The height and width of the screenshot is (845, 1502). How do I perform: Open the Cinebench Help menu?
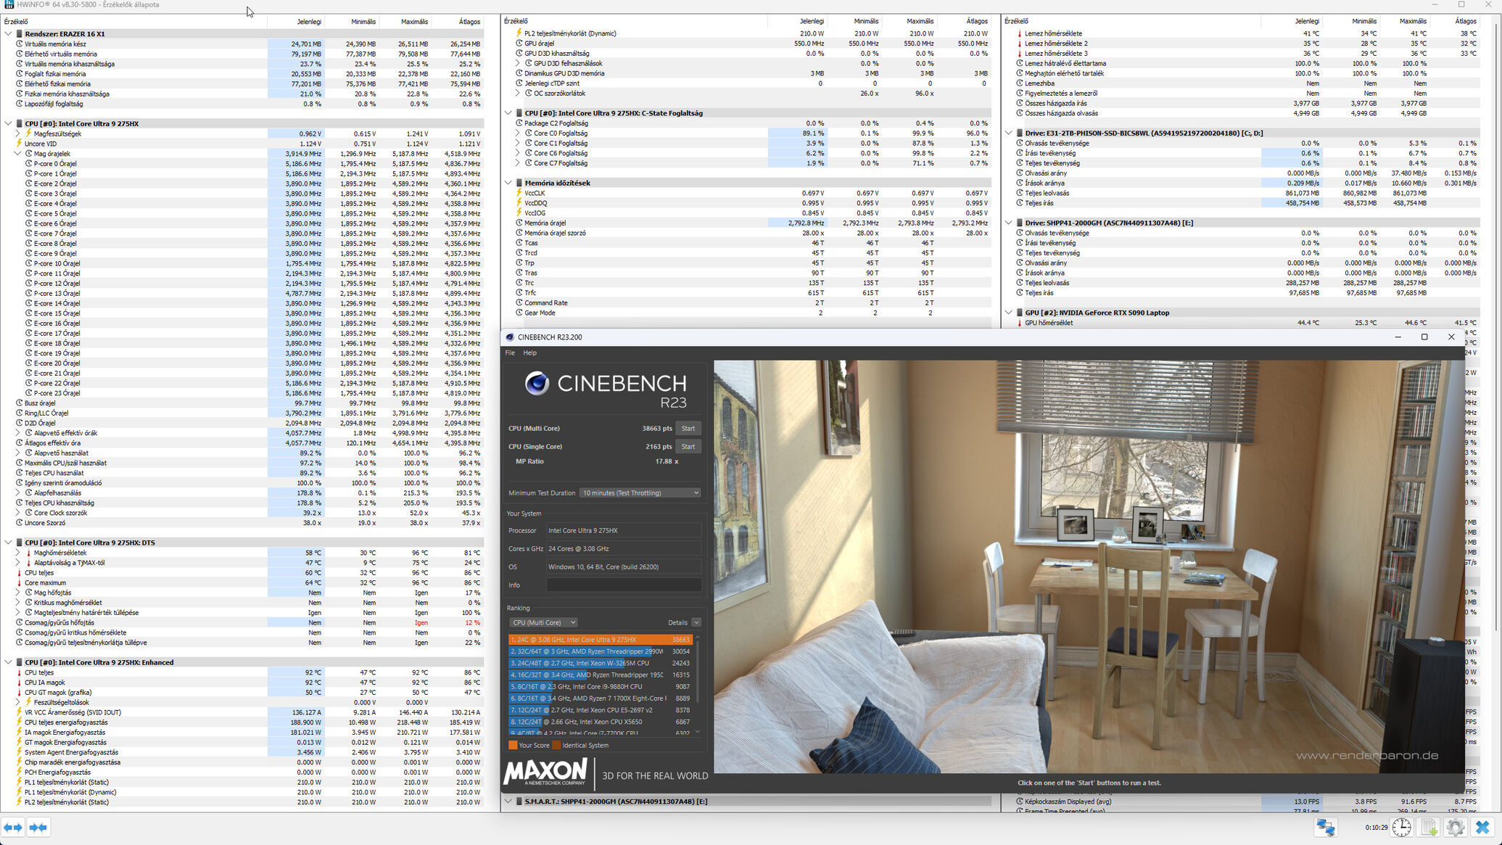click(530, 353)
